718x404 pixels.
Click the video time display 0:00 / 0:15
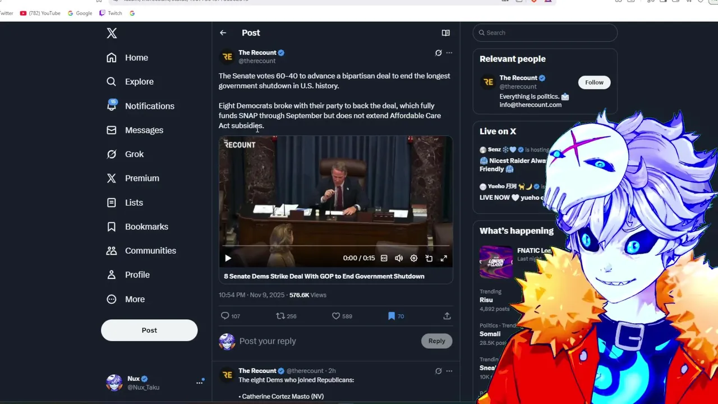tap(359, 258)
